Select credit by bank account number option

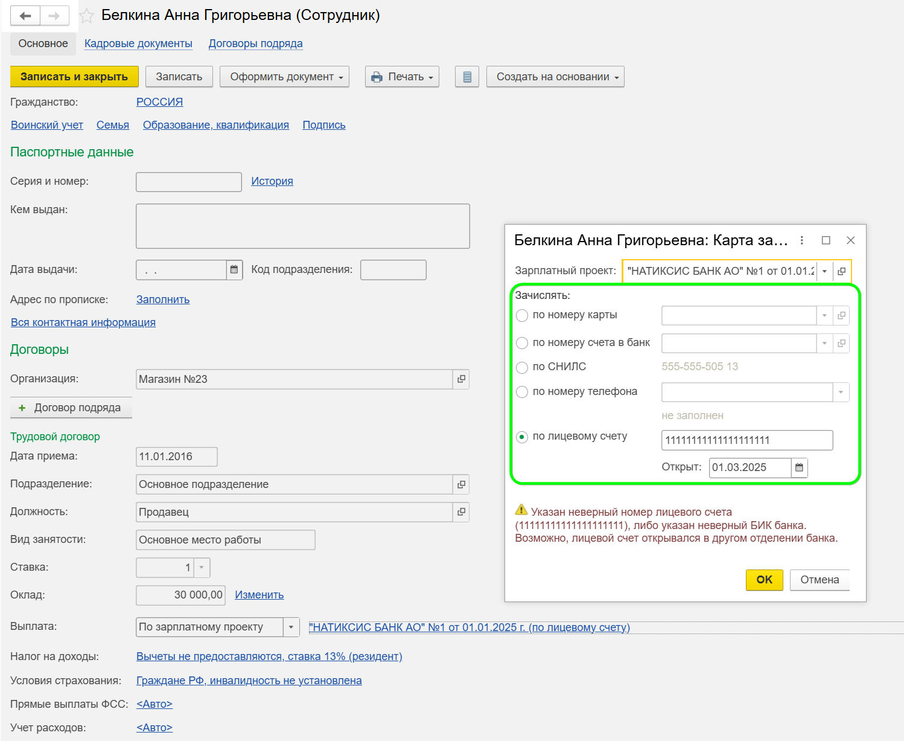coord(522,343)
